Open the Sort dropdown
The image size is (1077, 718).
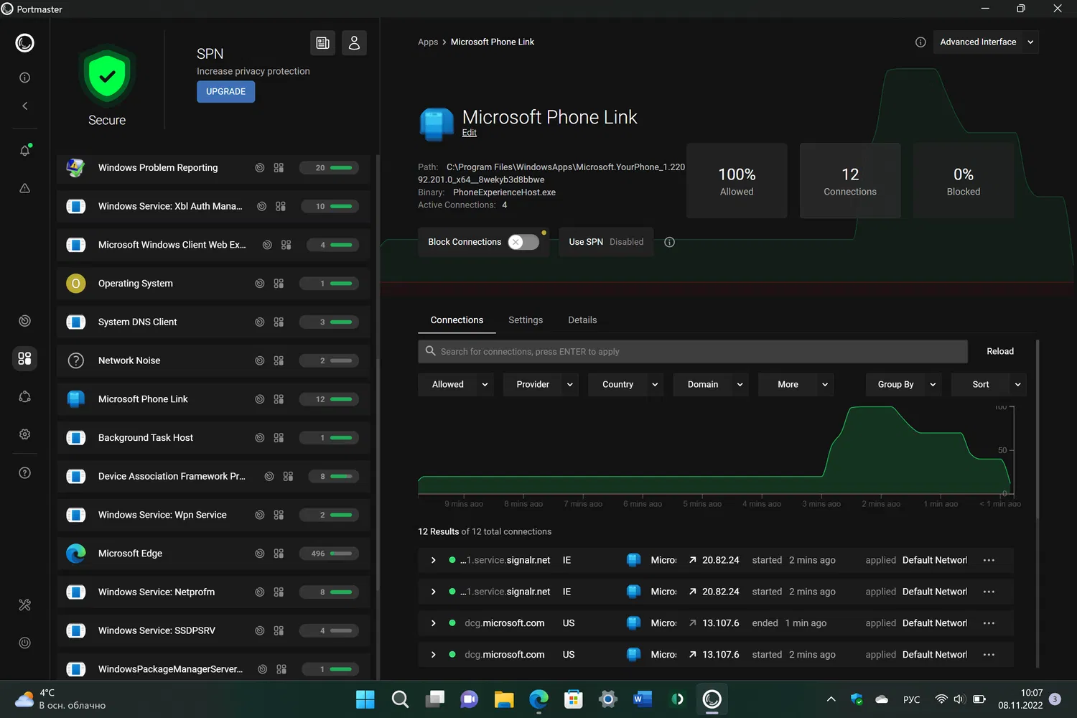(x=989, y=384)
